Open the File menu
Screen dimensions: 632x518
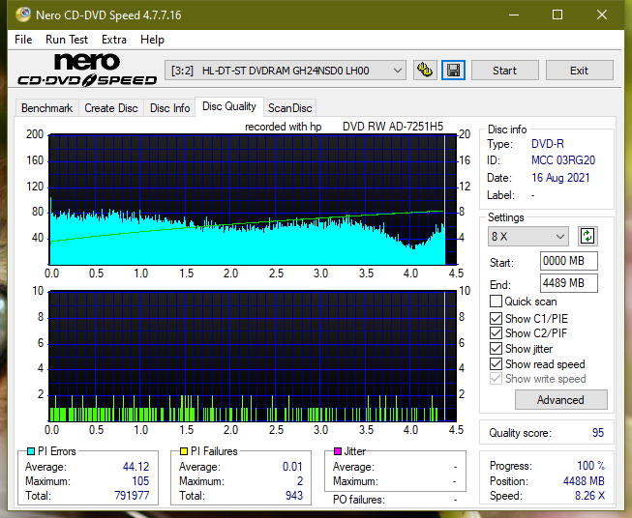pos(23,40)
